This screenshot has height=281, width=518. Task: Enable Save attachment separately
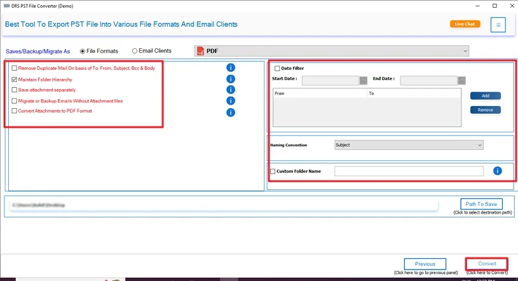[14, 90]
